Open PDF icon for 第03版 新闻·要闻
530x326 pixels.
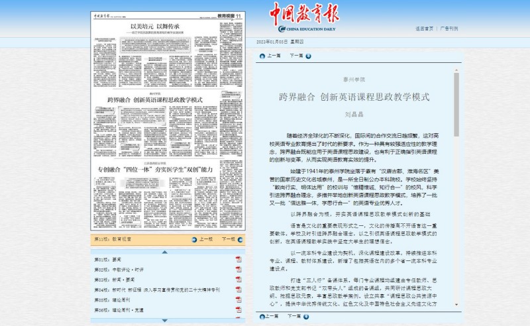[238, 280]
